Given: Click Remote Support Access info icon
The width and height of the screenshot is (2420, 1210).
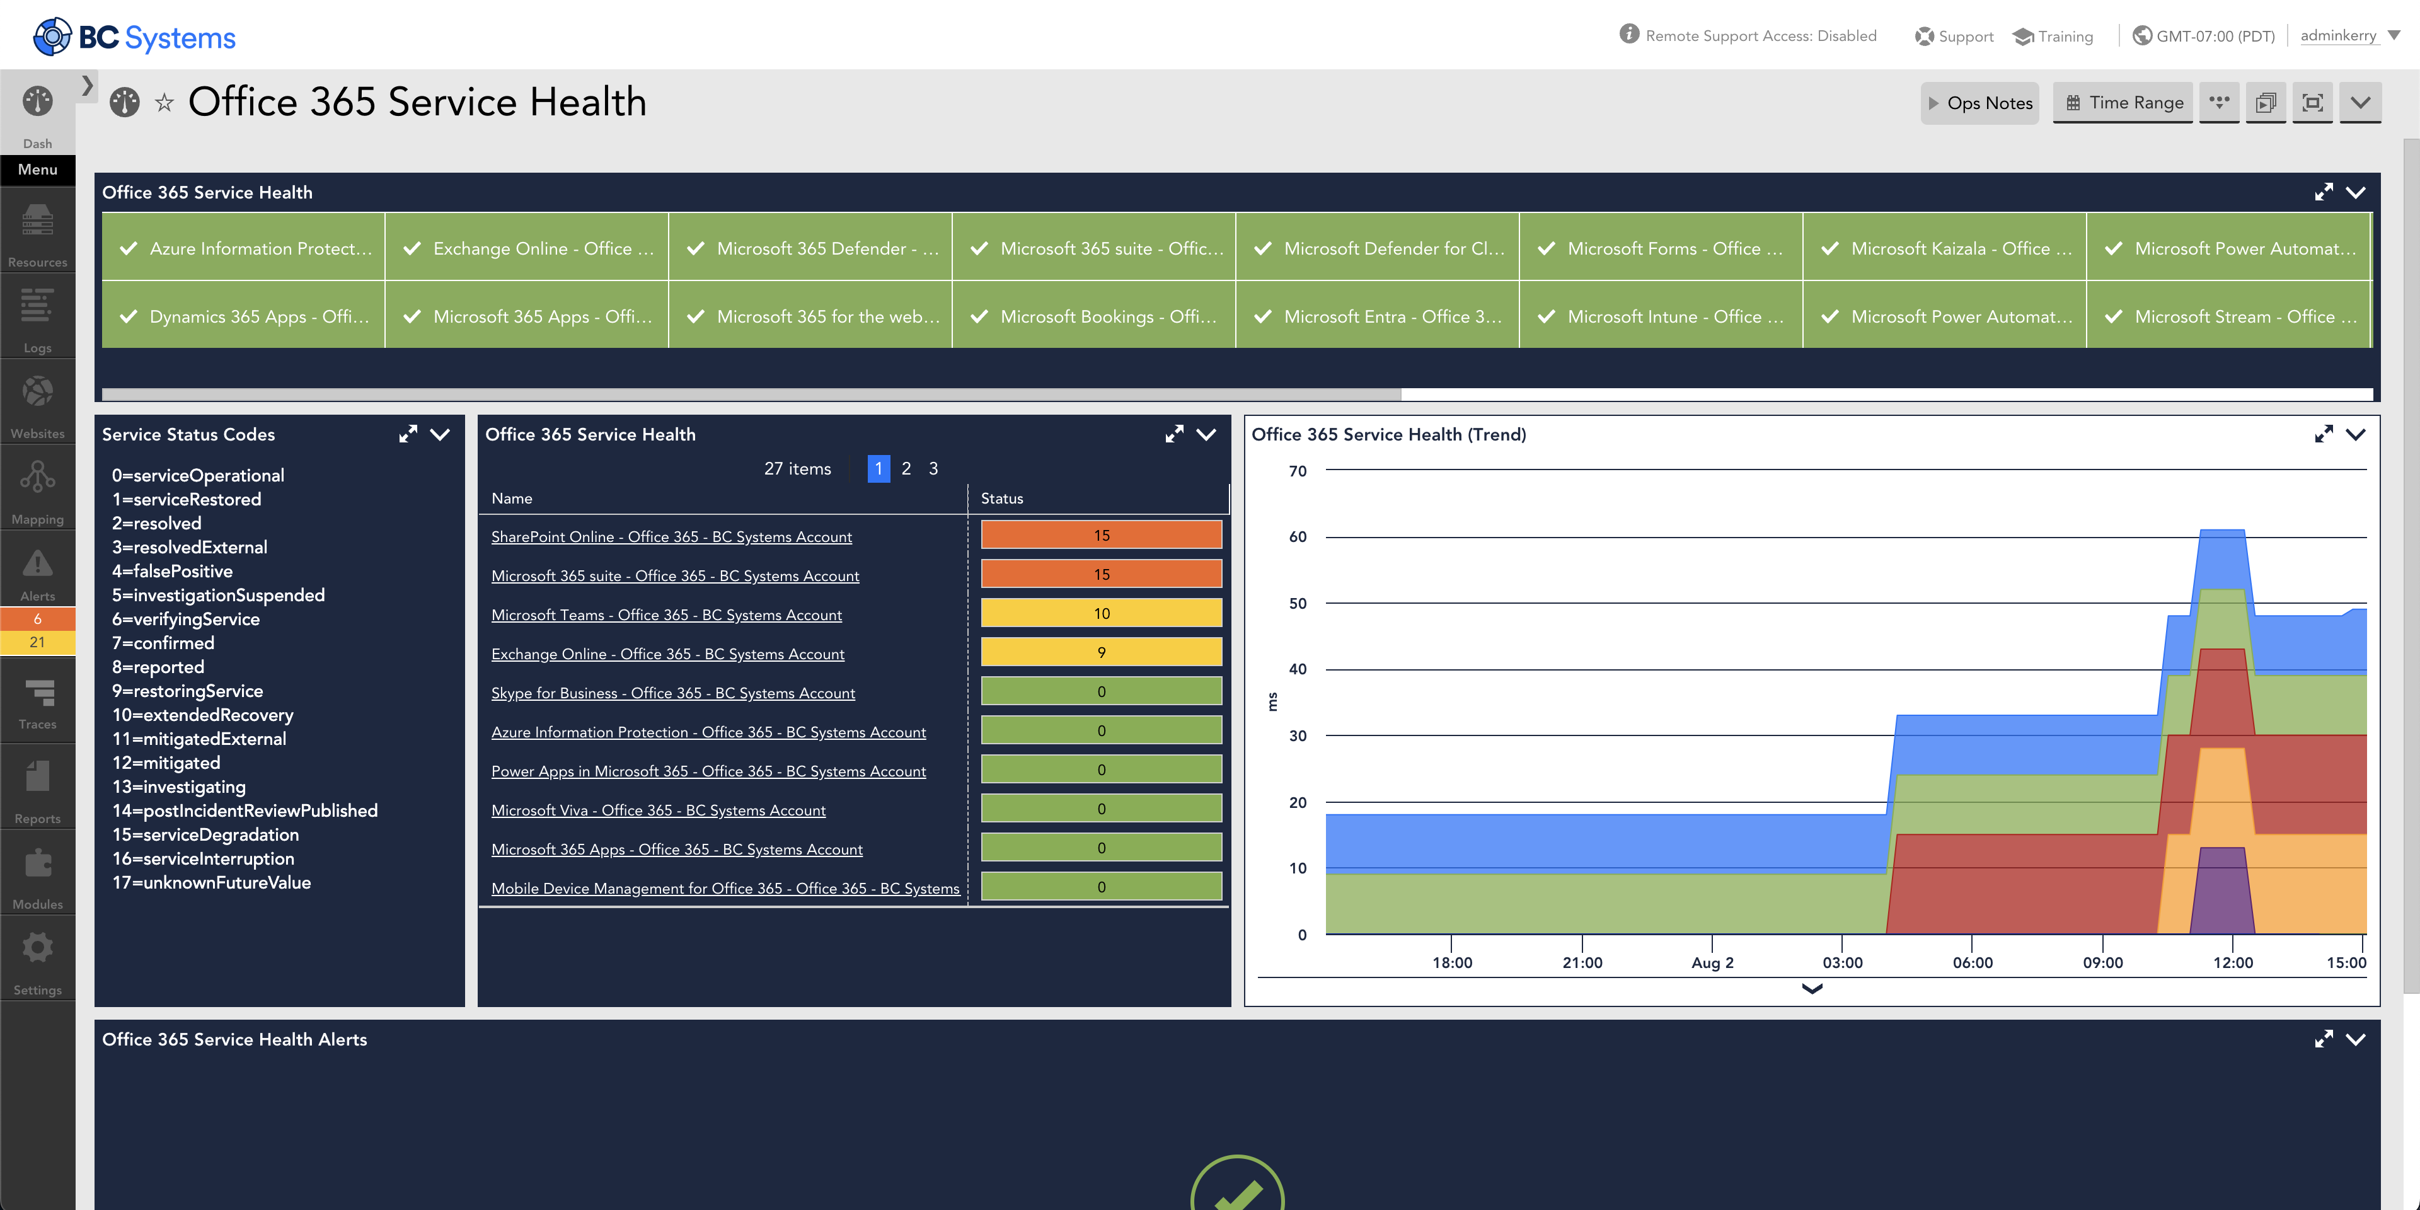Looking at the screenshot, I should (1629, 35).
